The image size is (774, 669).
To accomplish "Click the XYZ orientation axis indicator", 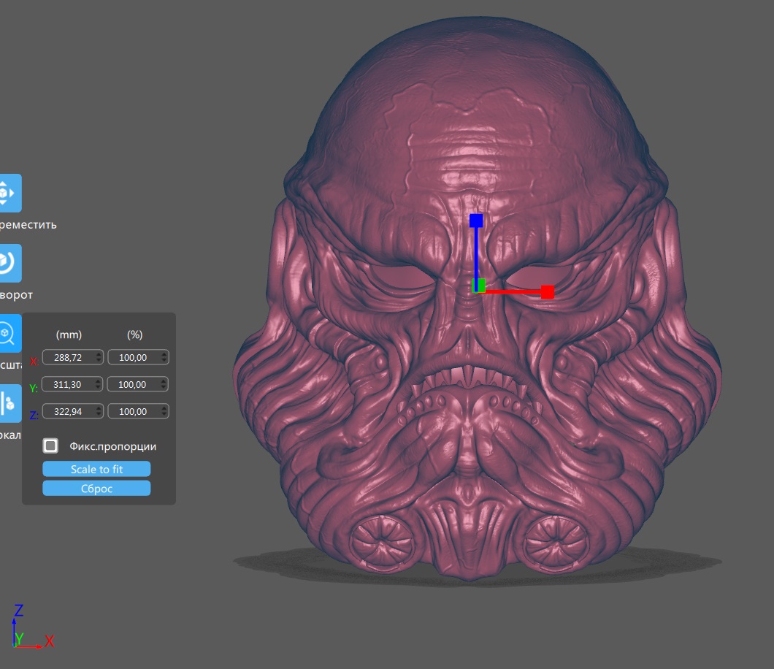I will point(33,627).
